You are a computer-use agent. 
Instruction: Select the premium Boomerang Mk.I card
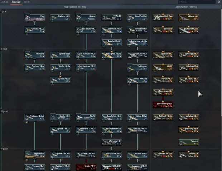point(163,92)
